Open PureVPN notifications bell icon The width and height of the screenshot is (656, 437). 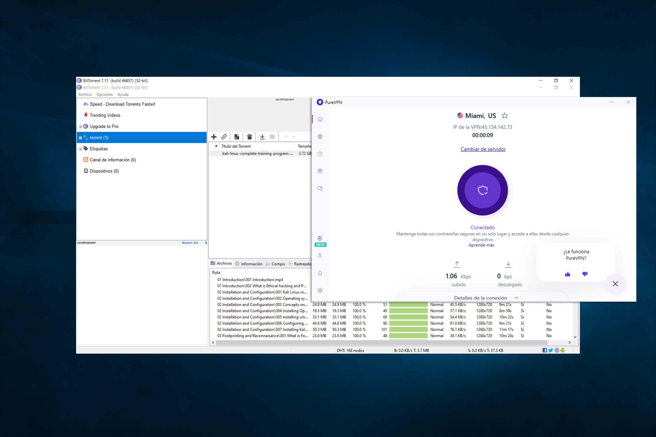coord(320,273)
